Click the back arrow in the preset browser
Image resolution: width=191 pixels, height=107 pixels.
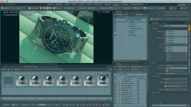[2, 69]
